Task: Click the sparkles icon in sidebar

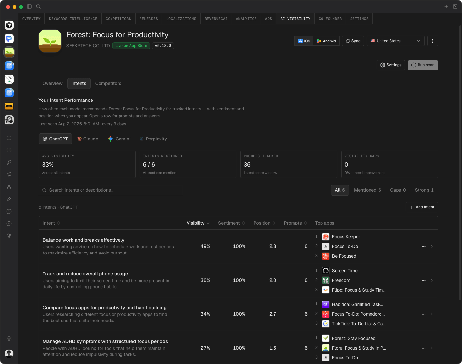Action: [x=9, y=199]
